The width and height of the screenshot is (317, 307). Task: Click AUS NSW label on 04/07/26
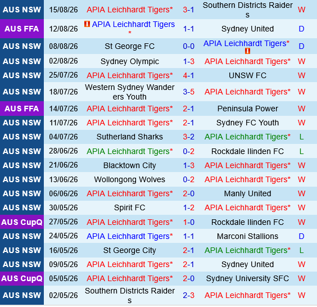(21, 137)
